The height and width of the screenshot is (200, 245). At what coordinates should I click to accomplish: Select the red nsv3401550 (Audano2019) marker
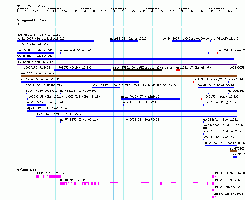tap(201, 99)
